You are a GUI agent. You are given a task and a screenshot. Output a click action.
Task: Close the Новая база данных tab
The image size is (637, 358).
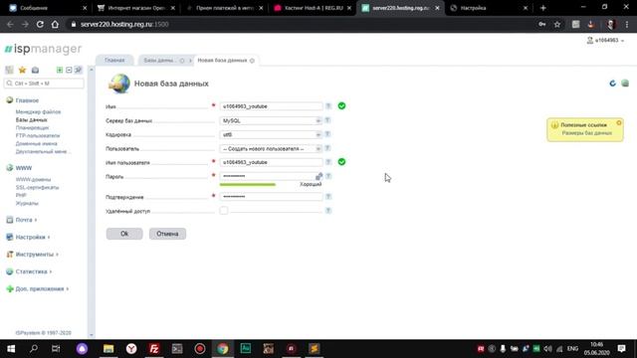tap(252, 61)
